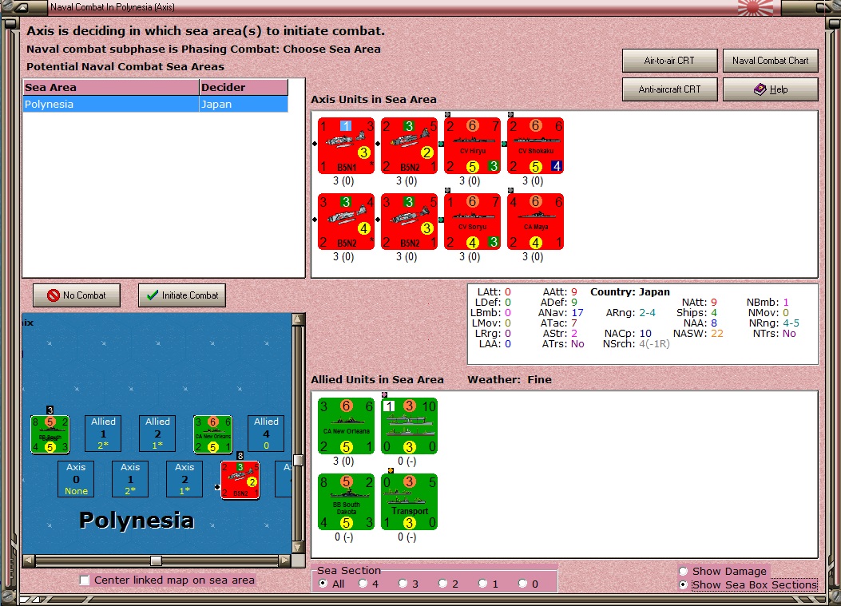This screenshot has width=841, height=606.
Task: Select the CV Shokaku carrier counter
Action: tap(535, 146)
